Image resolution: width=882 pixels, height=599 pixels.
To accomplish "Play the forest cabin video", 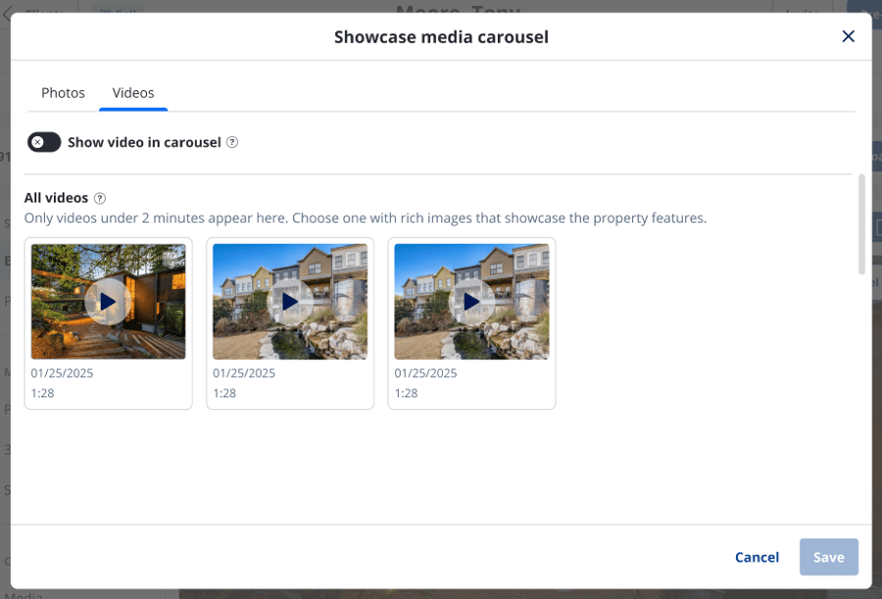I will 108,302.
